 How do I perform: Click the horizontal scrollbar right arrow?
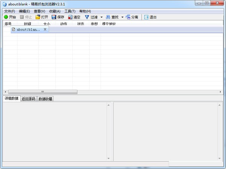[x=220, y=92]
